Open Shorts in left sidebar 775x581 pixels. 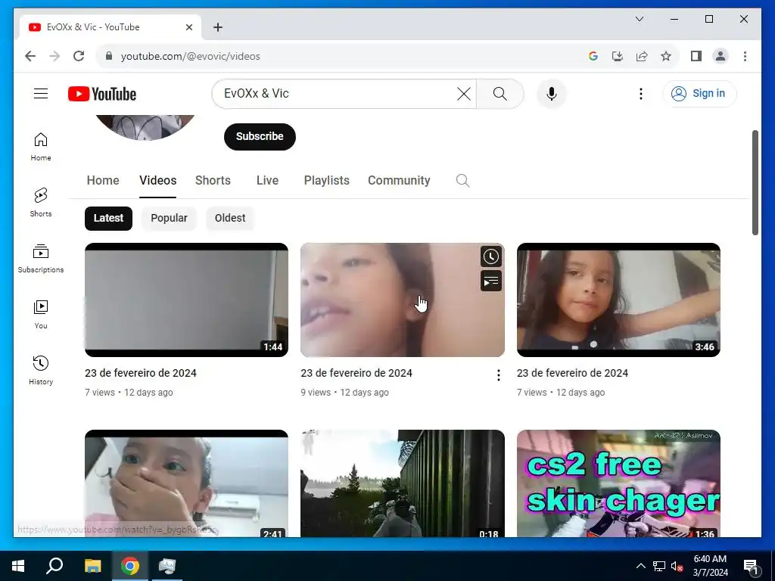(x=41, y=203)
